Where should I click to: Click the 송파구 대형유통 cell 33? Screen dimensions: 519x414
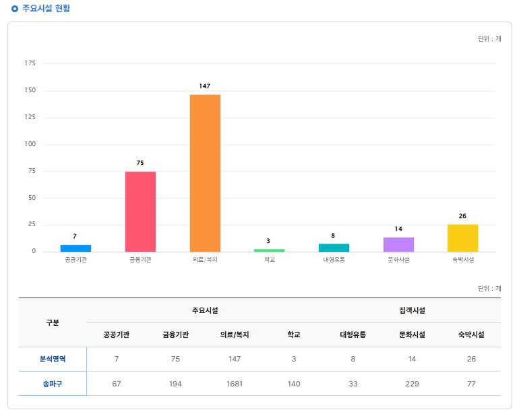click(x=353, y=384)
